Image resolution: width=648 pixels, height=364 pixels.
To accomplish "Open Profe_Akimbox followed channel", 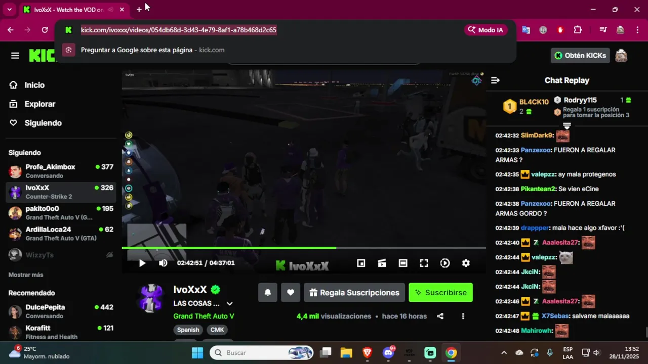I will click(x=61, y=171).
